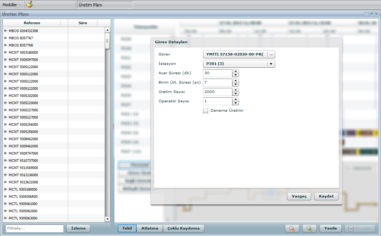This screenshot has width=381, height=236.
Task: Switch to Atlatma mode toggle
Action: 150,228
